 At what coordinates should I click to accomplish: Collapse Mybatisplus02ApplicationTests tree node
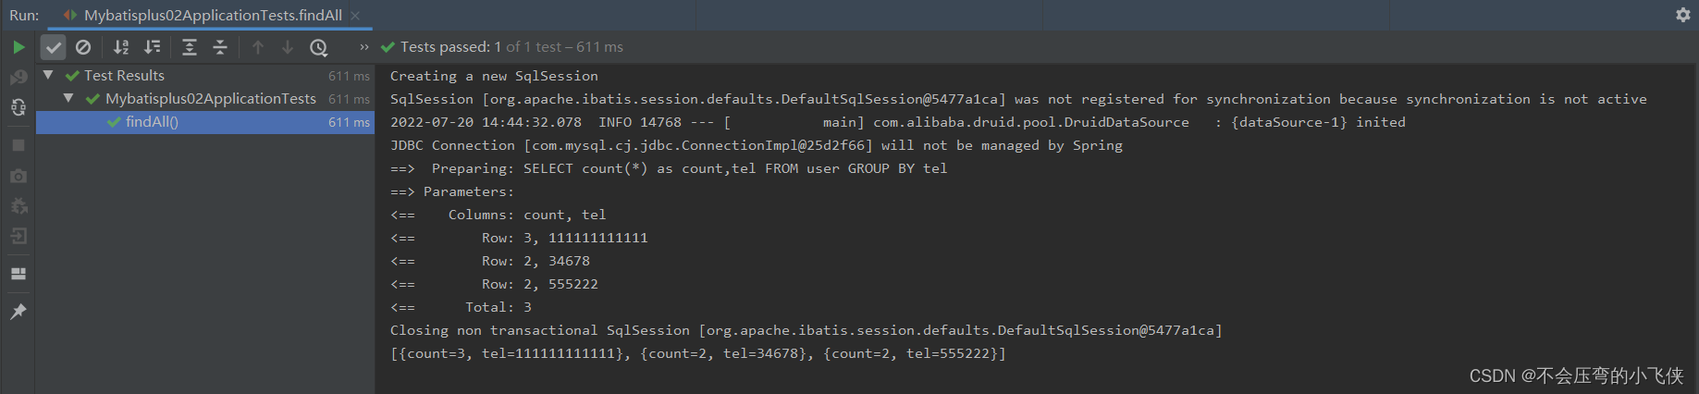[68, 98]
